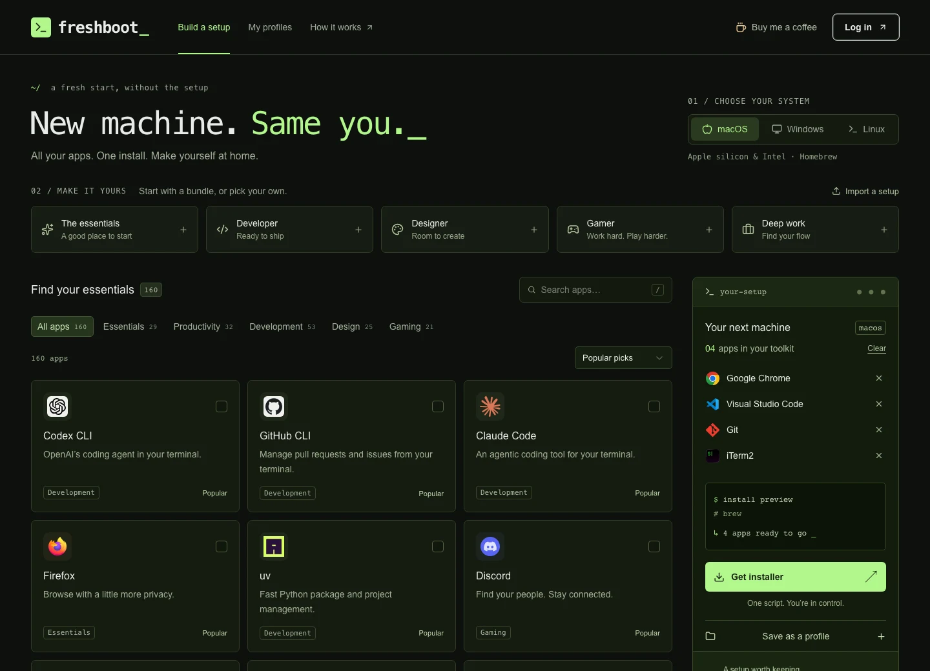
Task: Switch to the Design category tab
Action: click(x=352, y=326)
